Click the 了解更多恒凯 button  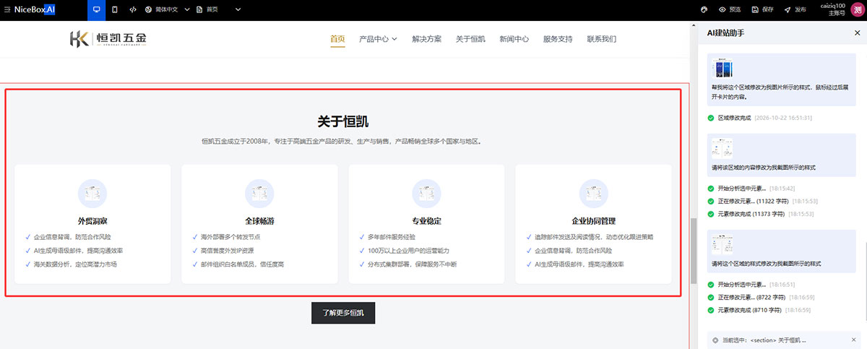click(x=343, y=313)
